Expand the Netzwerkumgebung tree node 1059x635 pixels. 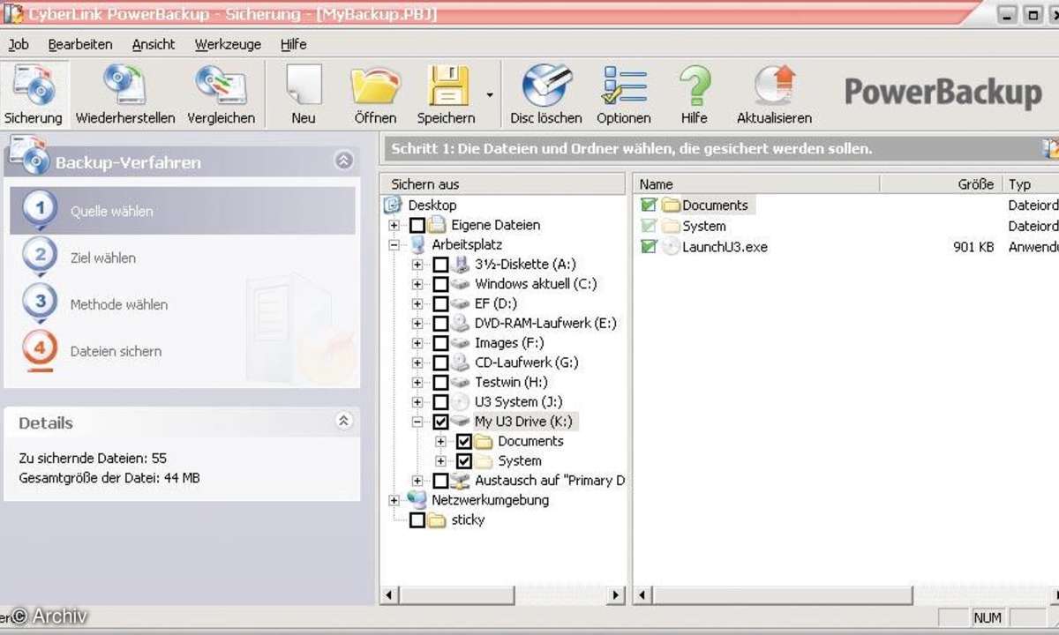(x=394, y=500)
